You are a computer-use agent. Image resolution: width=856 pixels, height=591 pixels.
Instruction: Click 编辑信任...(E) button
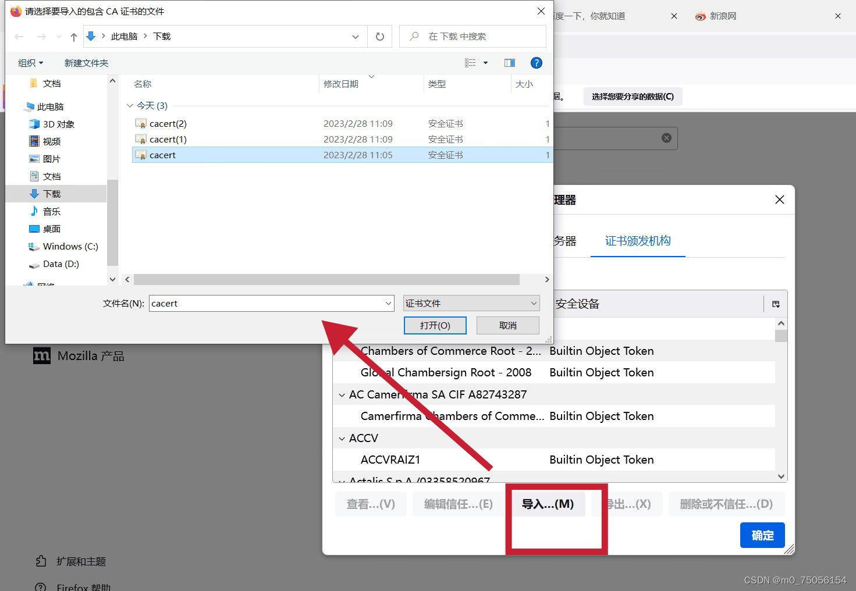click(459, 504)
